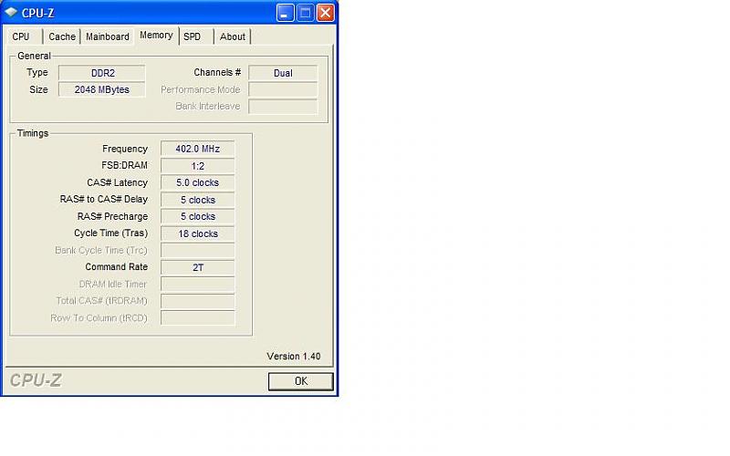Select the Mainboard tab
Image resolution: width=730 pixels, height=456 pixels.
point(108,36)
